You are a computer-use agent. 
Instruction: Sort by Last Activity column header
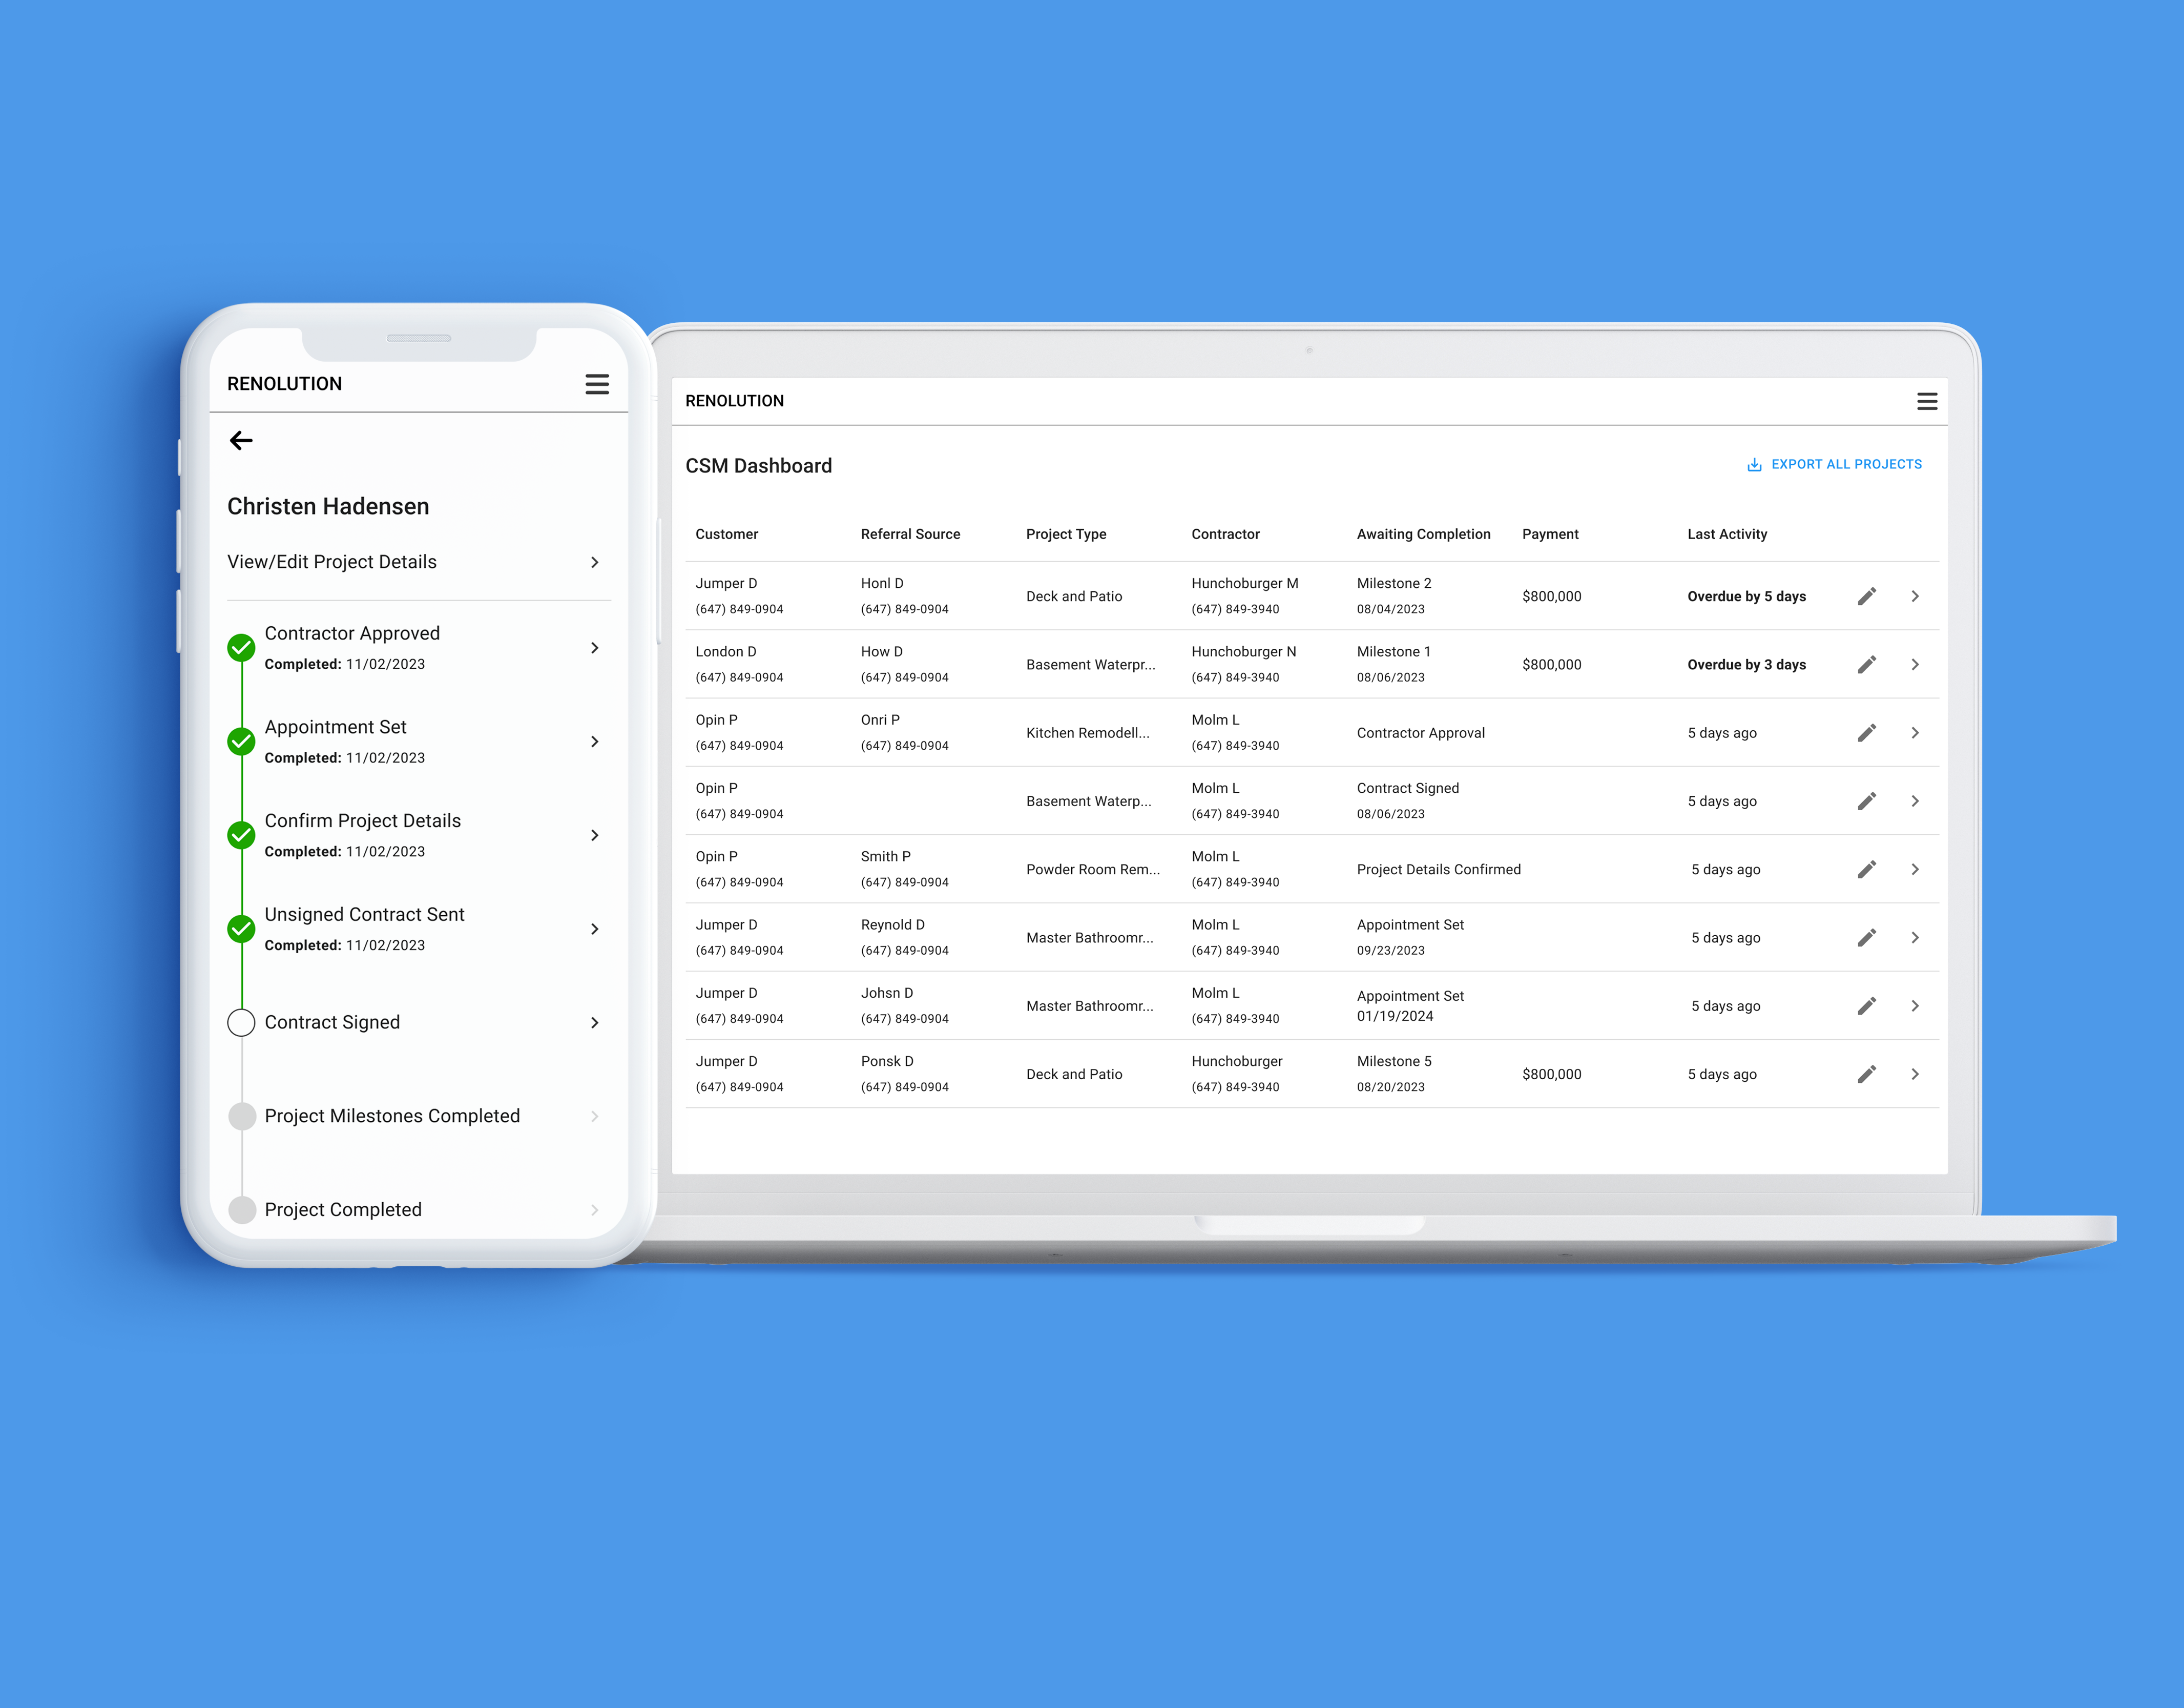[1727, 534]
